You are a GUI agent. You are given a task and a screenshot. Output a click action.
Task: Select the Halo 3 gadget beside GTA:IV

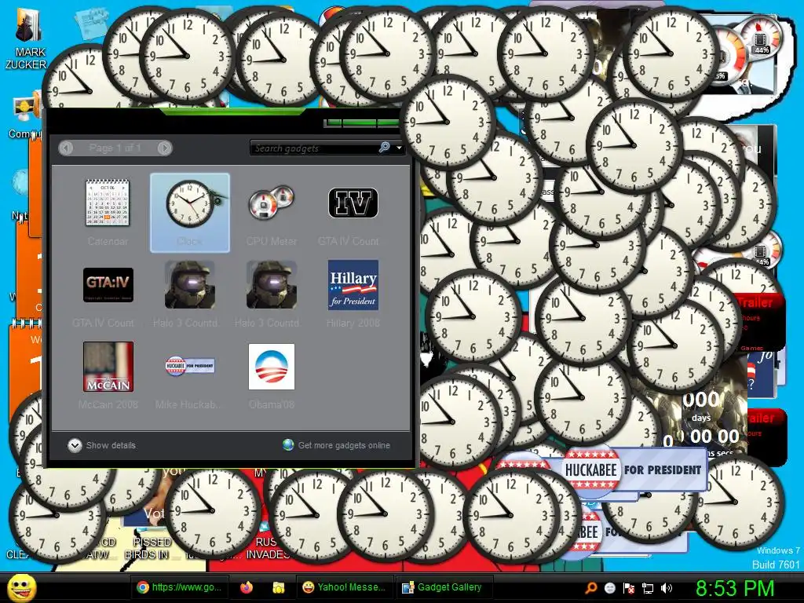tap(190, 294)
